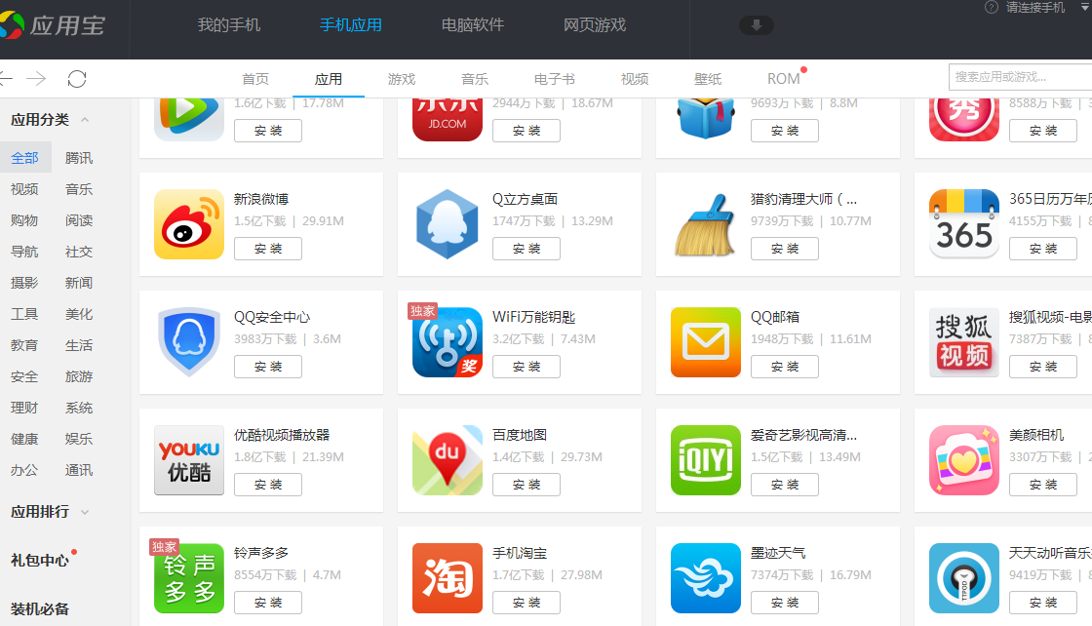This screenshot has width=1092, height=626.
Task: Click the refresh page icon
Action: click(77, 79)
